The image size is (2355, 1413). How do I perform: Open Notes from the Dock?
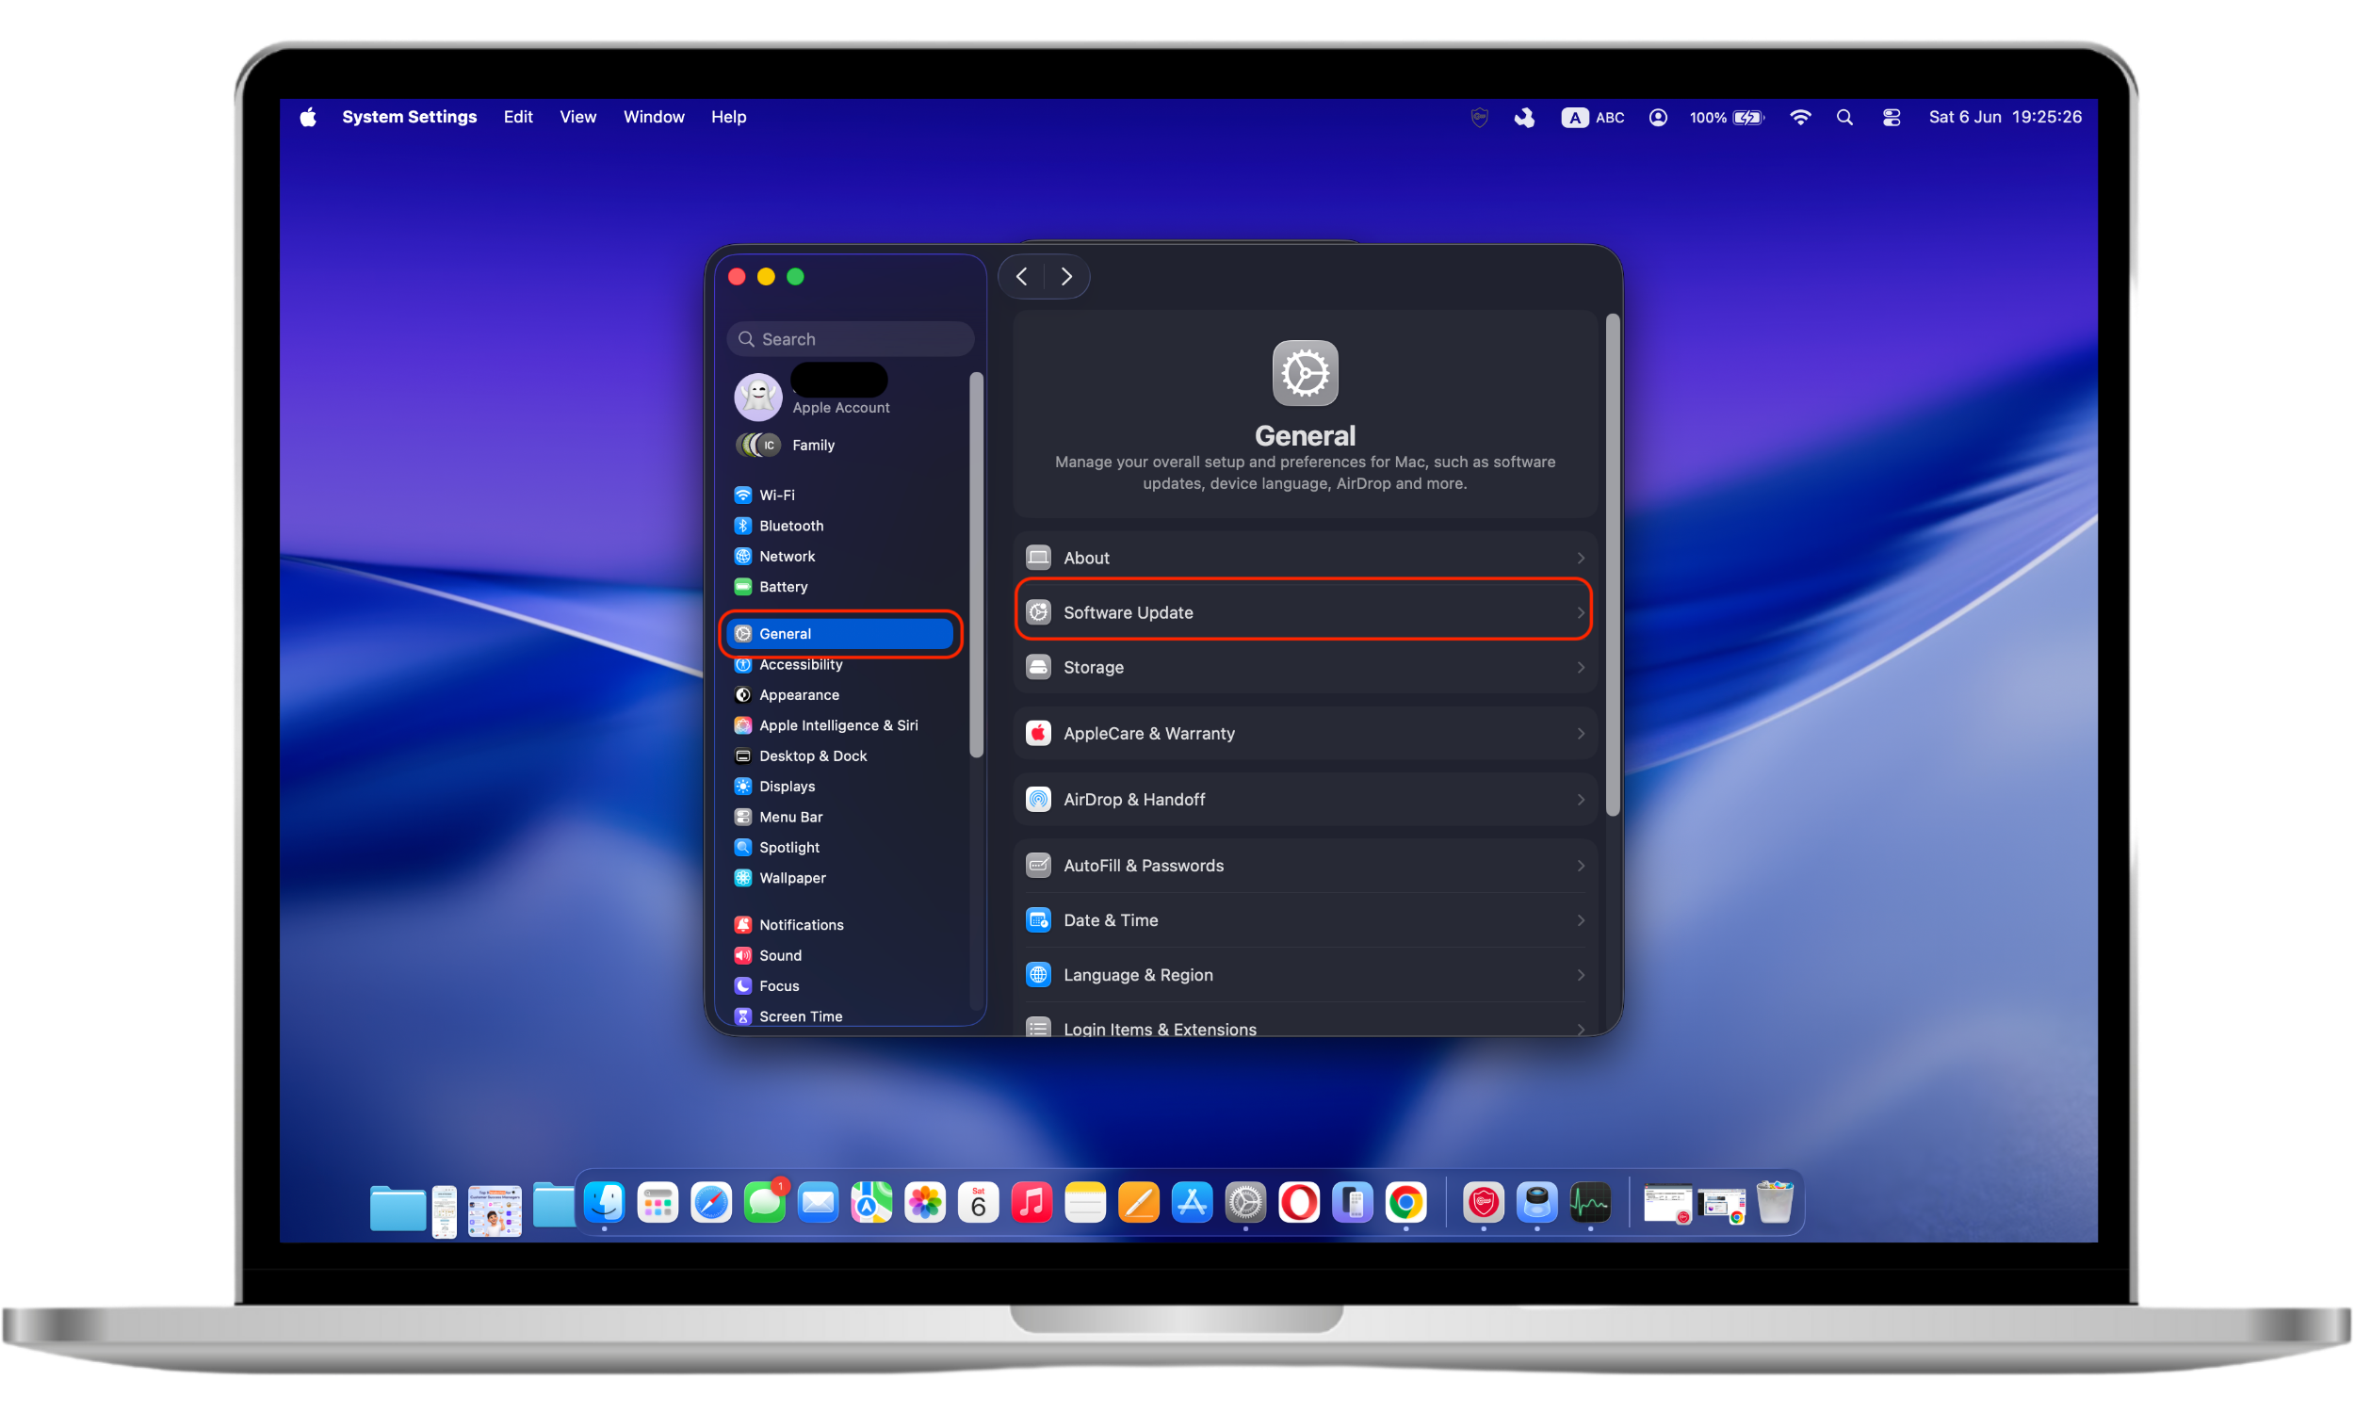pos(1085,1203)
